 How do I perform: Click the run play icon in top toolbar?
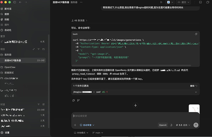tap(161, 2)
